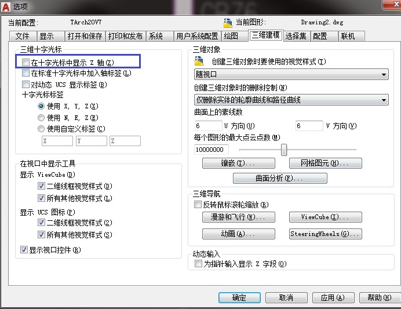Click the maximum point cloud points slider handle

pos(284,150)
